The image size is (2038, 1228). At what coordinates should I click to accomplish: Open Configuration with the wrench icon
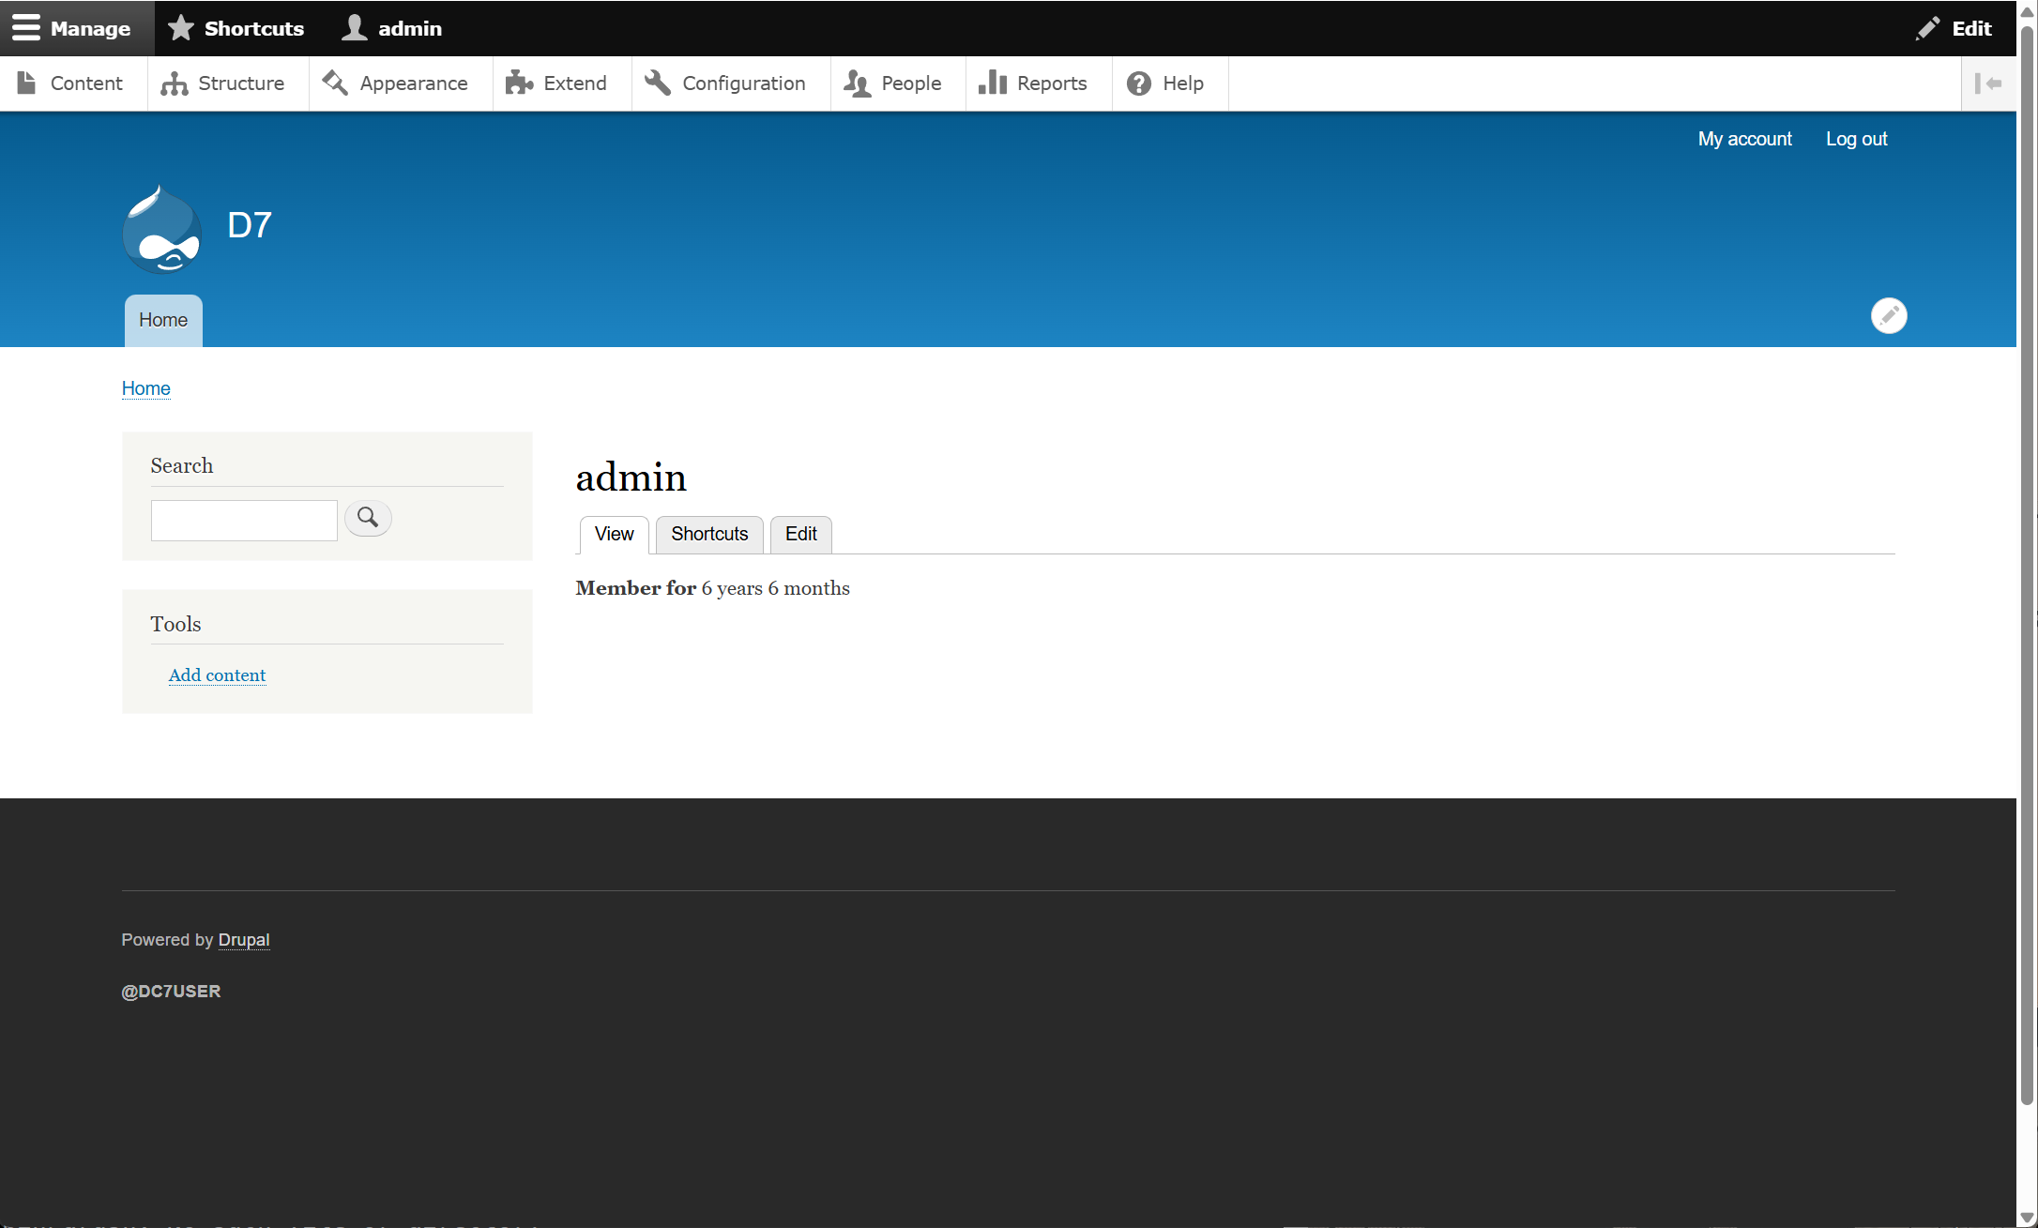click(726, 83)
